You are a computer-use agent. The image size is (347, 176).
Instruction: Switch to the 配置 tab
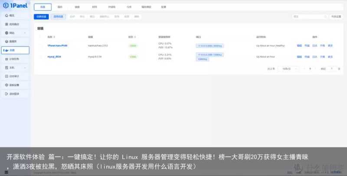164,7
